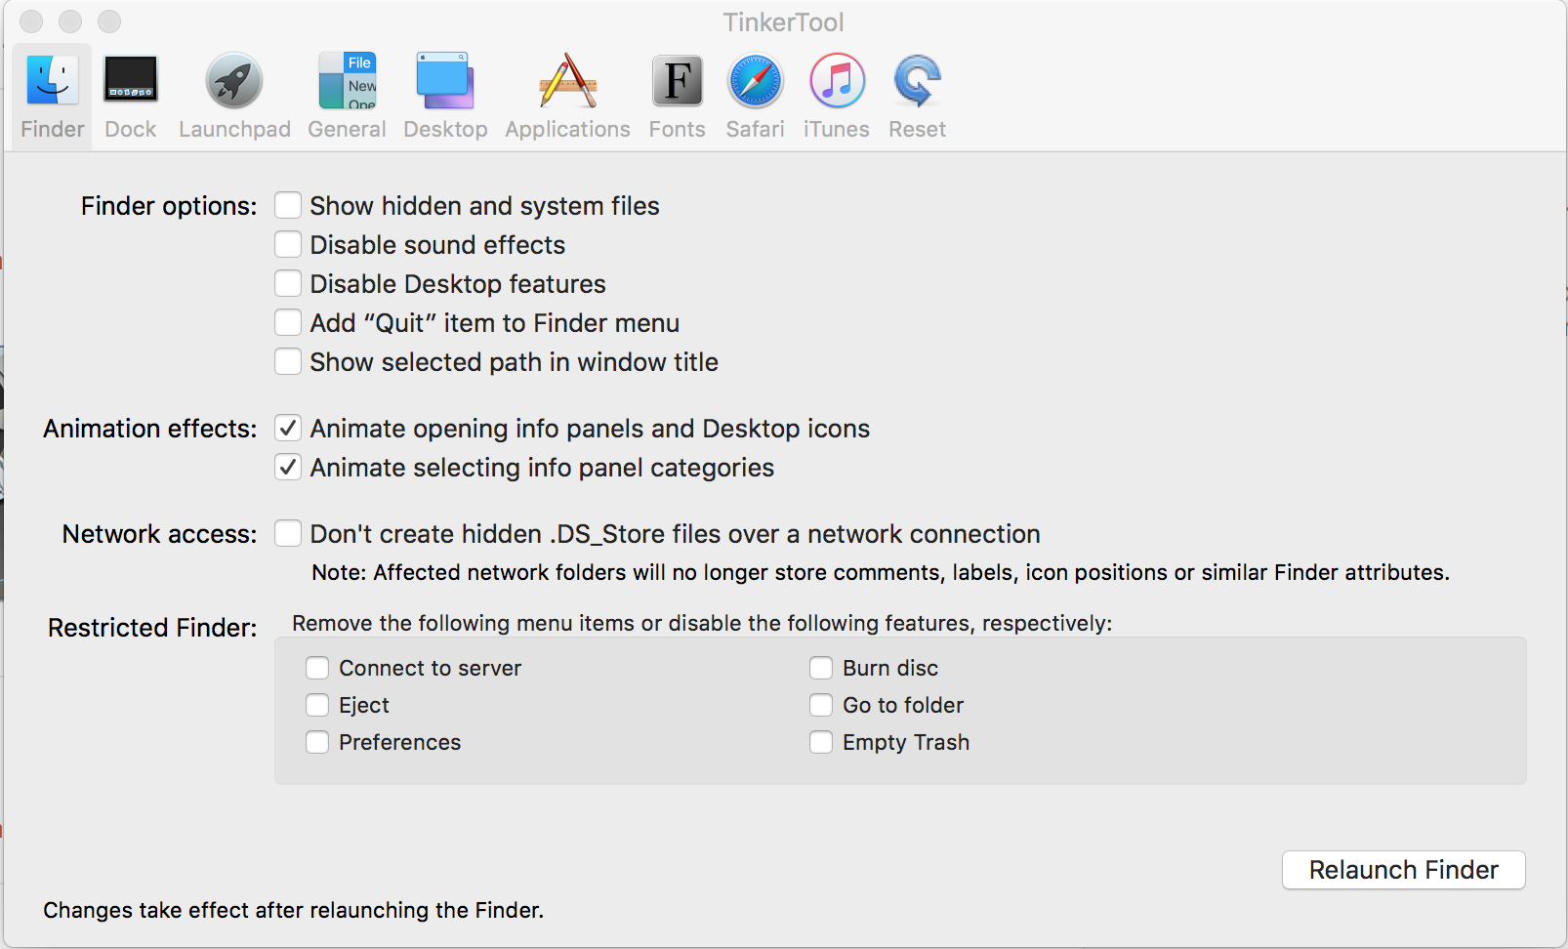Check the Empty Trash restriction

[821, 742]
